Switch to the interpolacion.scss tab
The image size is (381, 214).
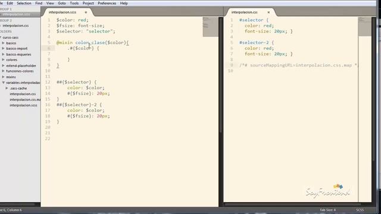point(63,12)
